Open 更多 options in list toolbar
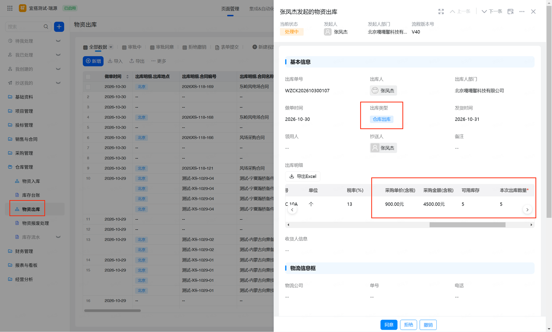This screenshot has width=552, height=332. 159,61
